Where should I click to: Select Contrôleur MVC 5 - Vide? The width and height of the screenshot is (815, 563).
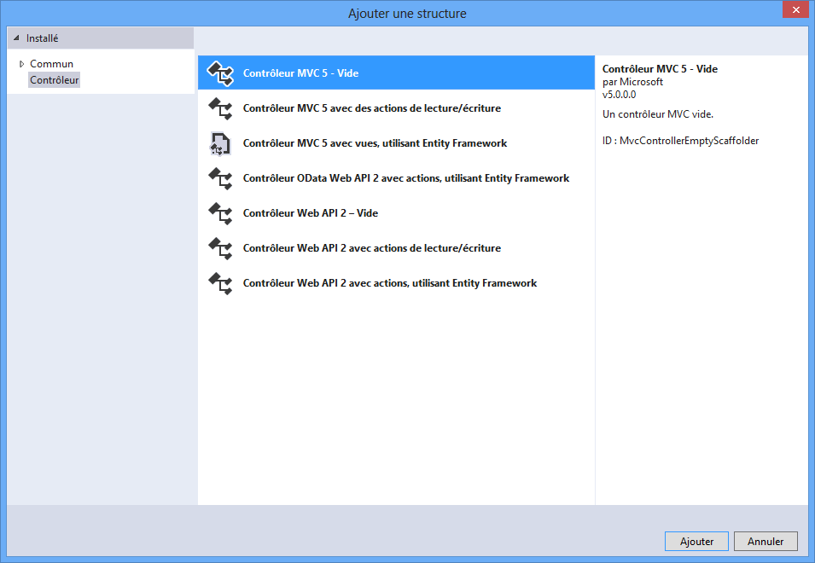(396, 73)
